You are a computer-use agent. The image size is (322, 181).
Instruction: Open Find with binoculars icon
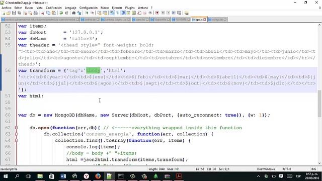[74, 13]
